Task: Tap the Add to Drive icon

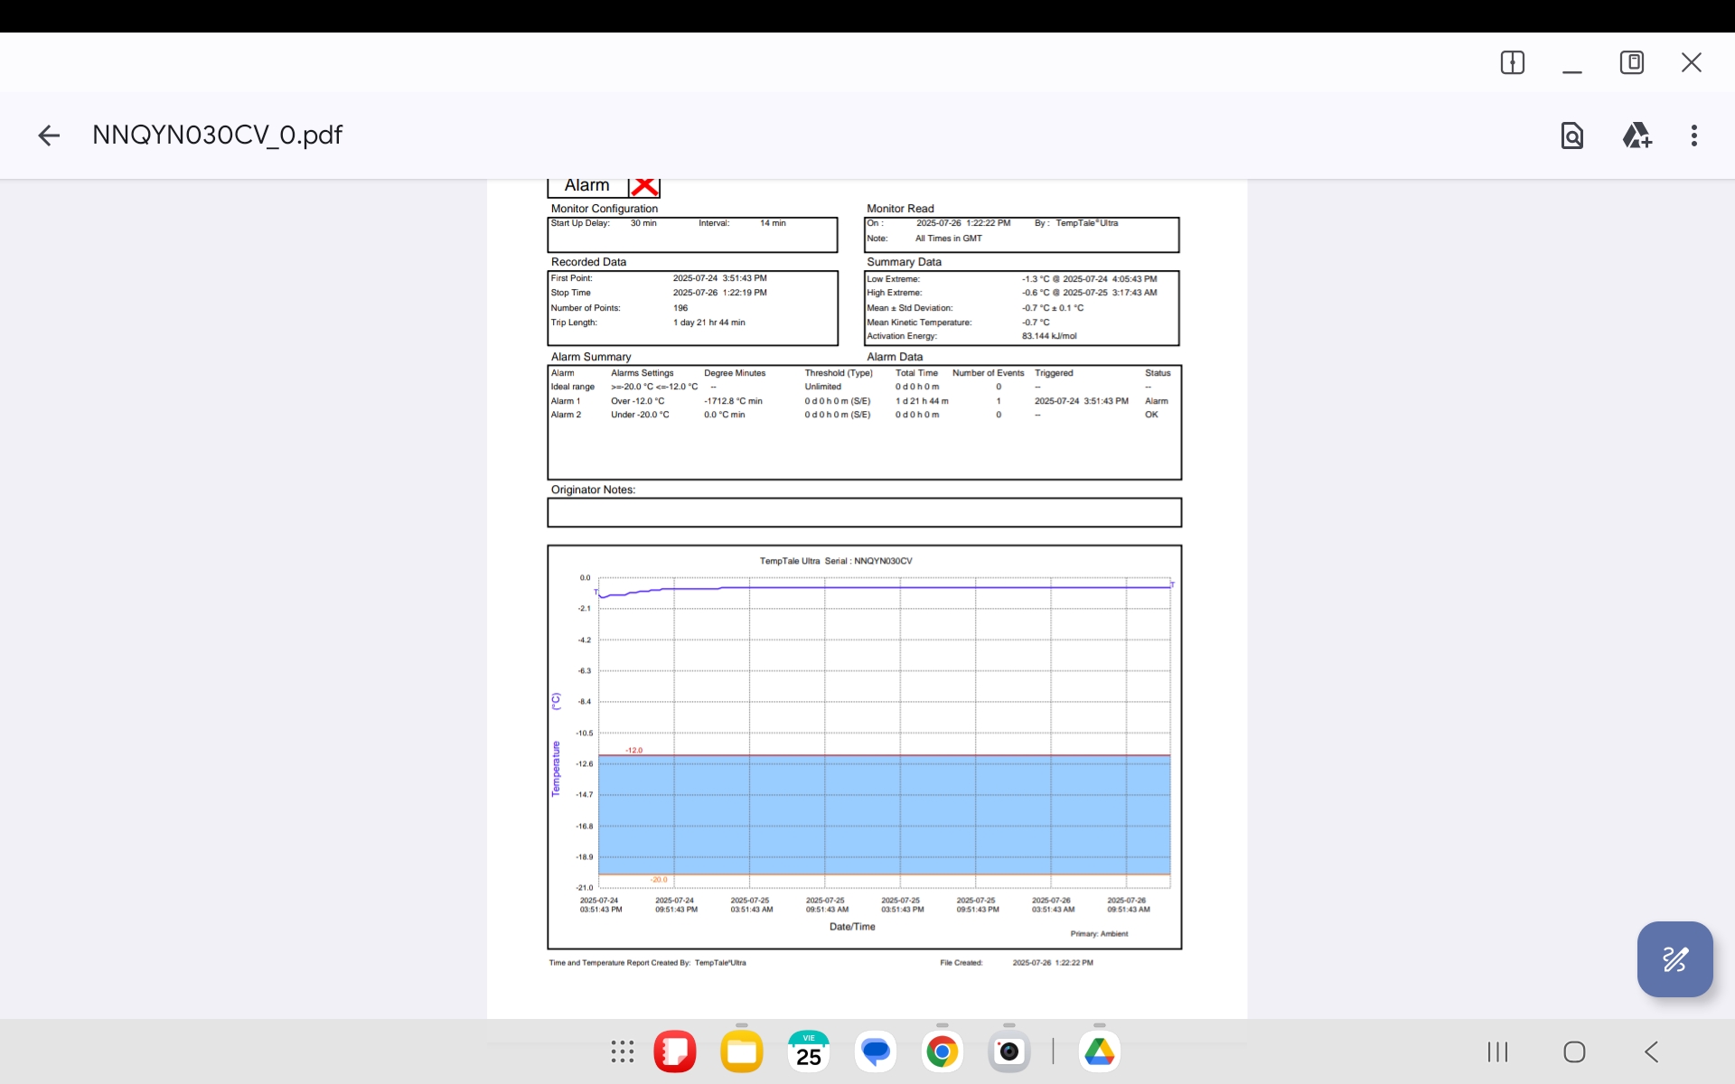Action: tap(1636, 135)
